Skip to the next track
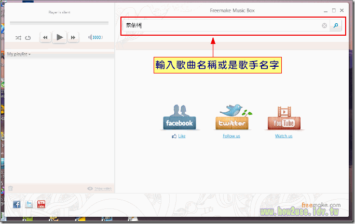Screen dimensions: 355x224 pyautogui.click(x=74, y=37)
